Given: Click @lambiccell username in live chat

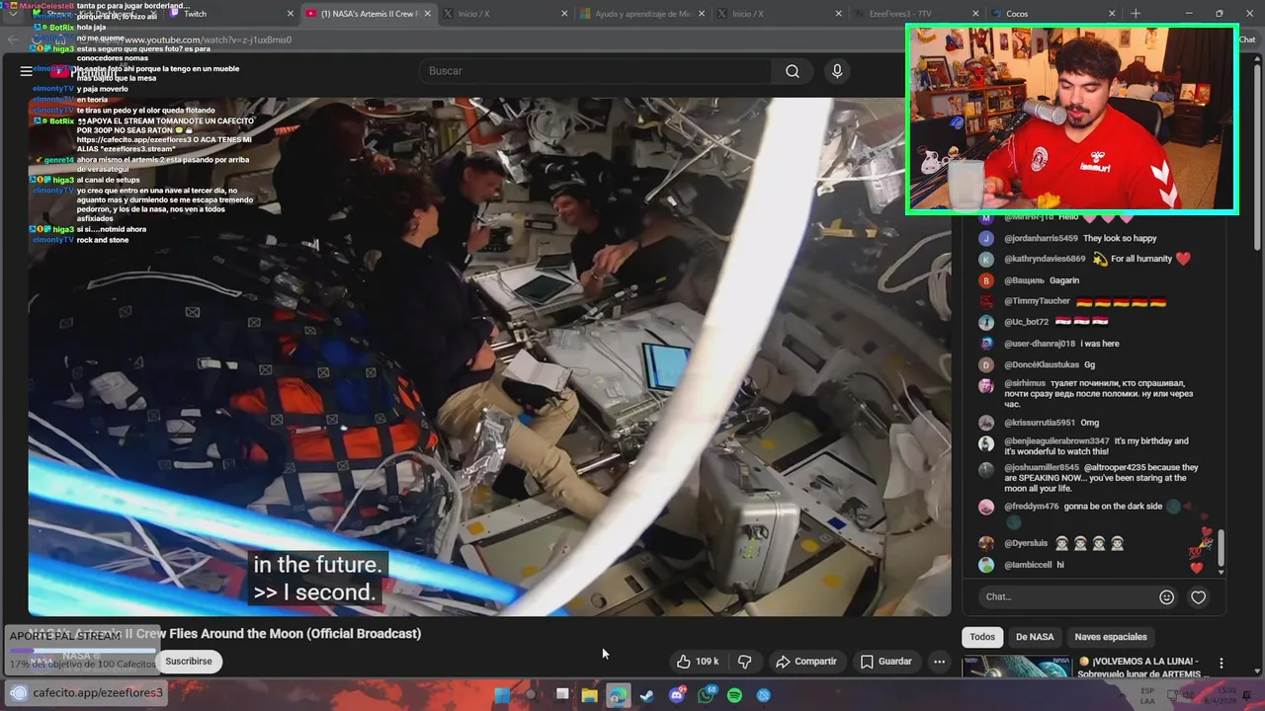Looking at the screenshot, I should pyautogui.click(x=1028, y=565).
